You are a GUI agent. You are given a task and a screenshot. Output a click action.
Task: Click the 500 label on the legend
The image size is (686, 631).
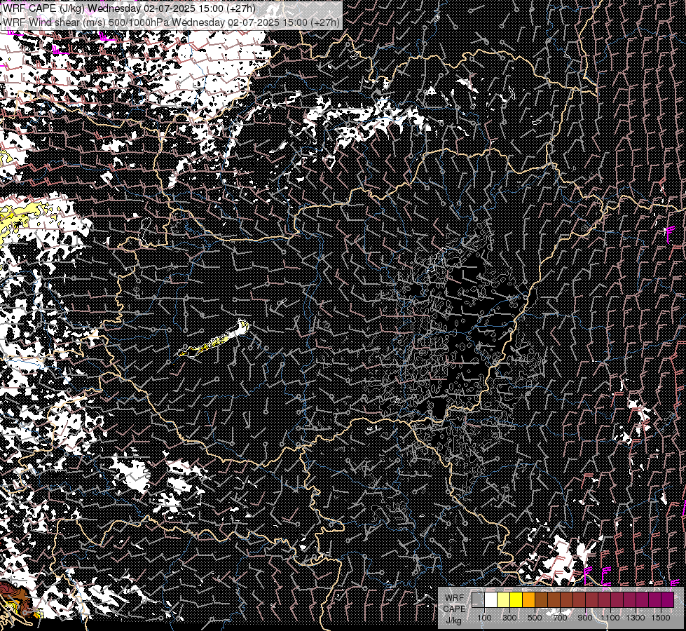535,618
